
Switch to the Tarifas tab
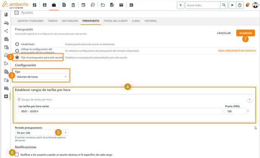tap(53, 21)
